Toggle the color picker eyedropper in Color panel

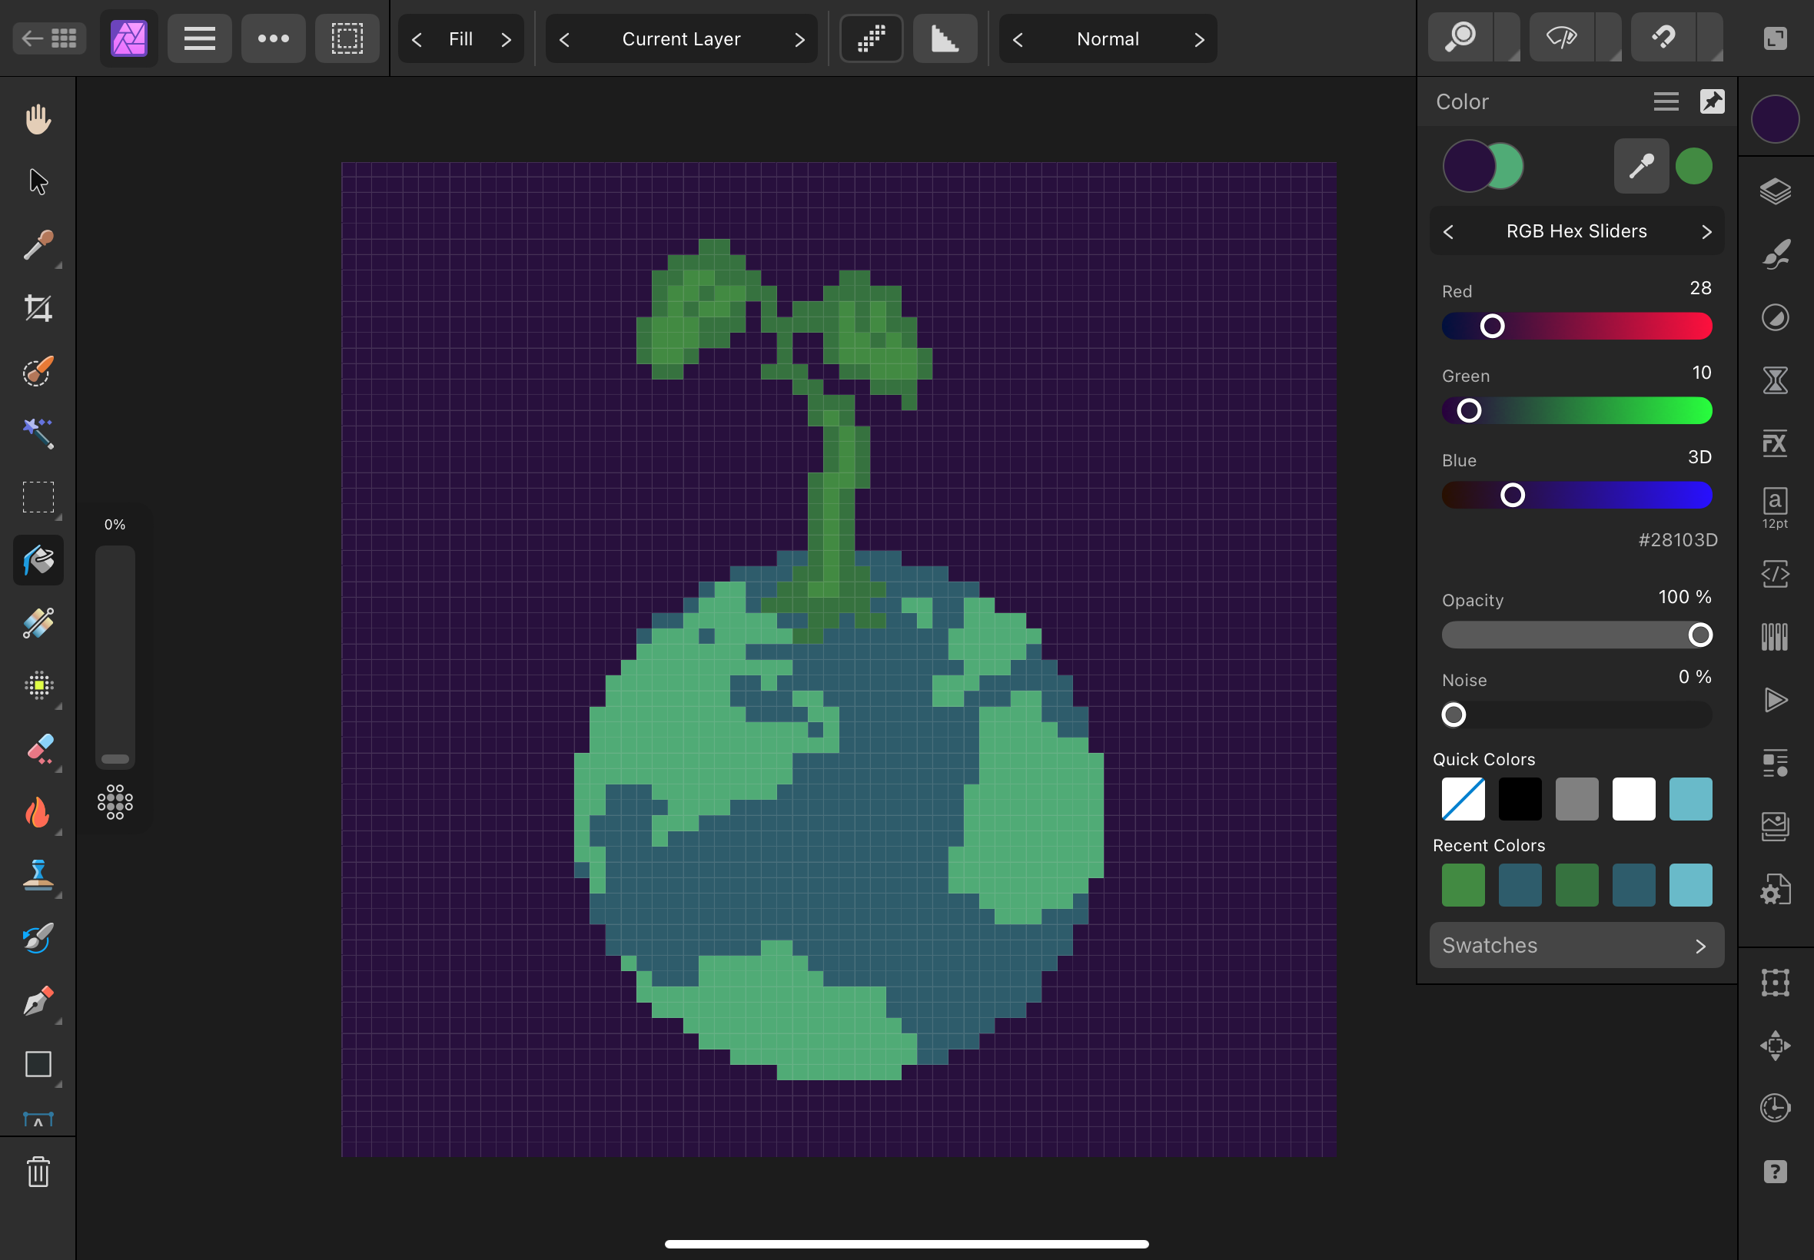[x=1641, y=166]
